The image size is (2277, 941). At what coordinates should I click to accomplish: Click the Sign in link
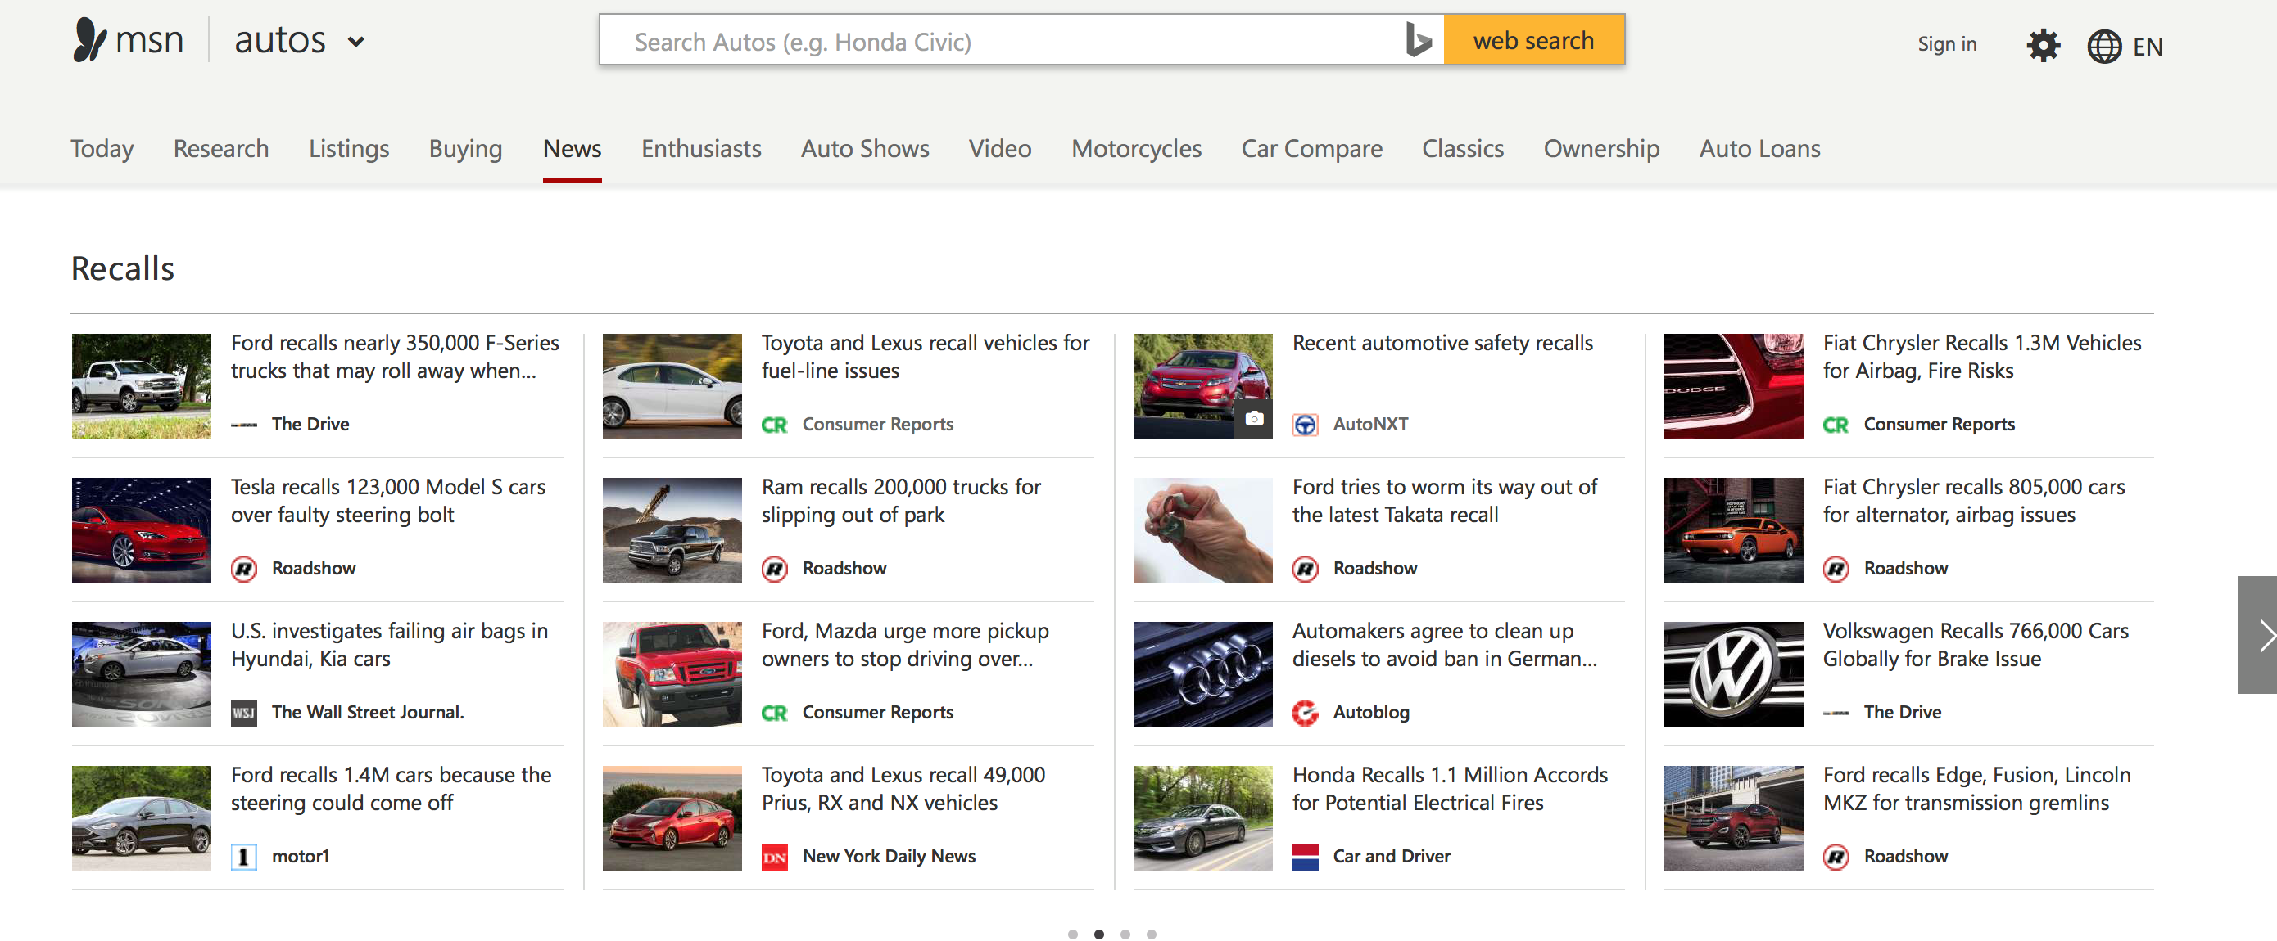1945,44
